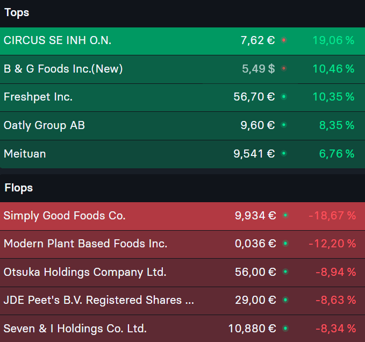Image resolution: width=365 pixels, height=342 pixels.
Task: Click the red status dot next to B & G Foods price
Action: pos(284,68)
